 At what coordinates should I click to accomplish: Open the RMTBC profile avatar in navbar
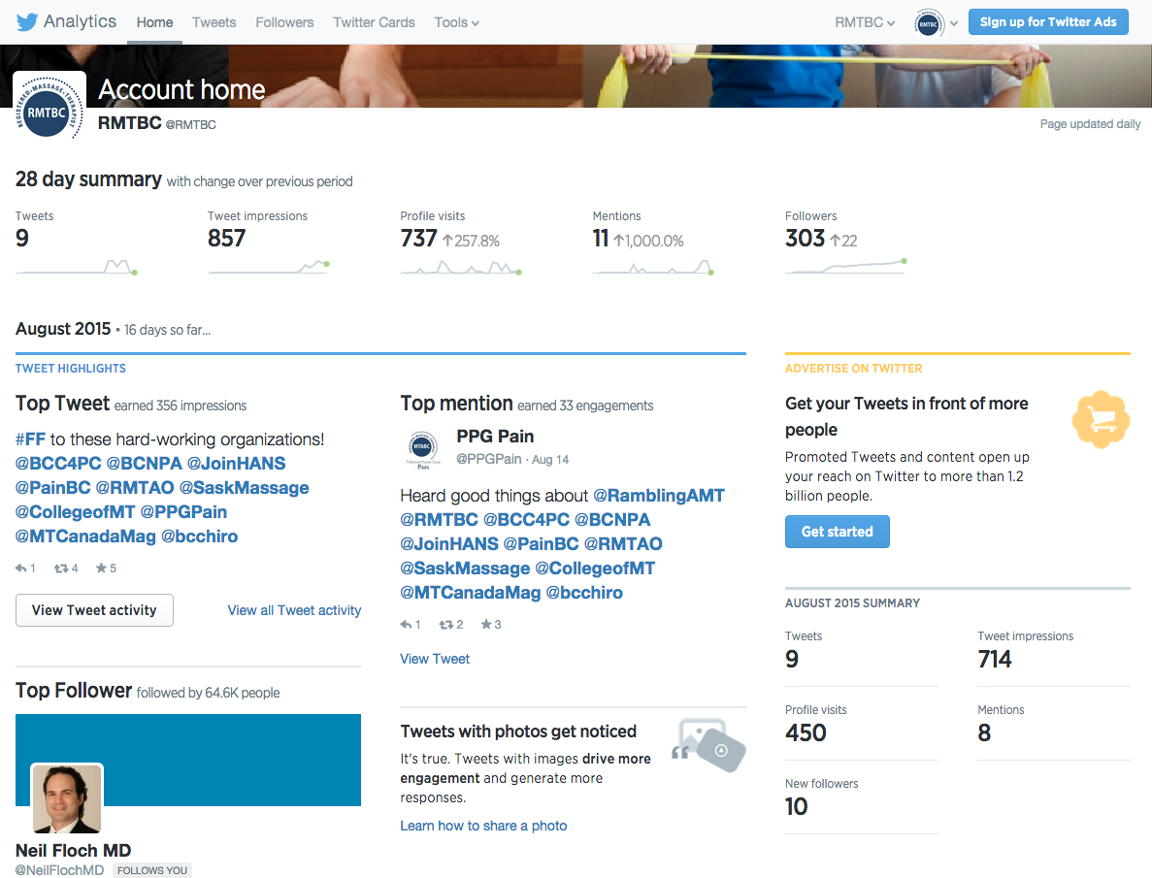[929, 23]
